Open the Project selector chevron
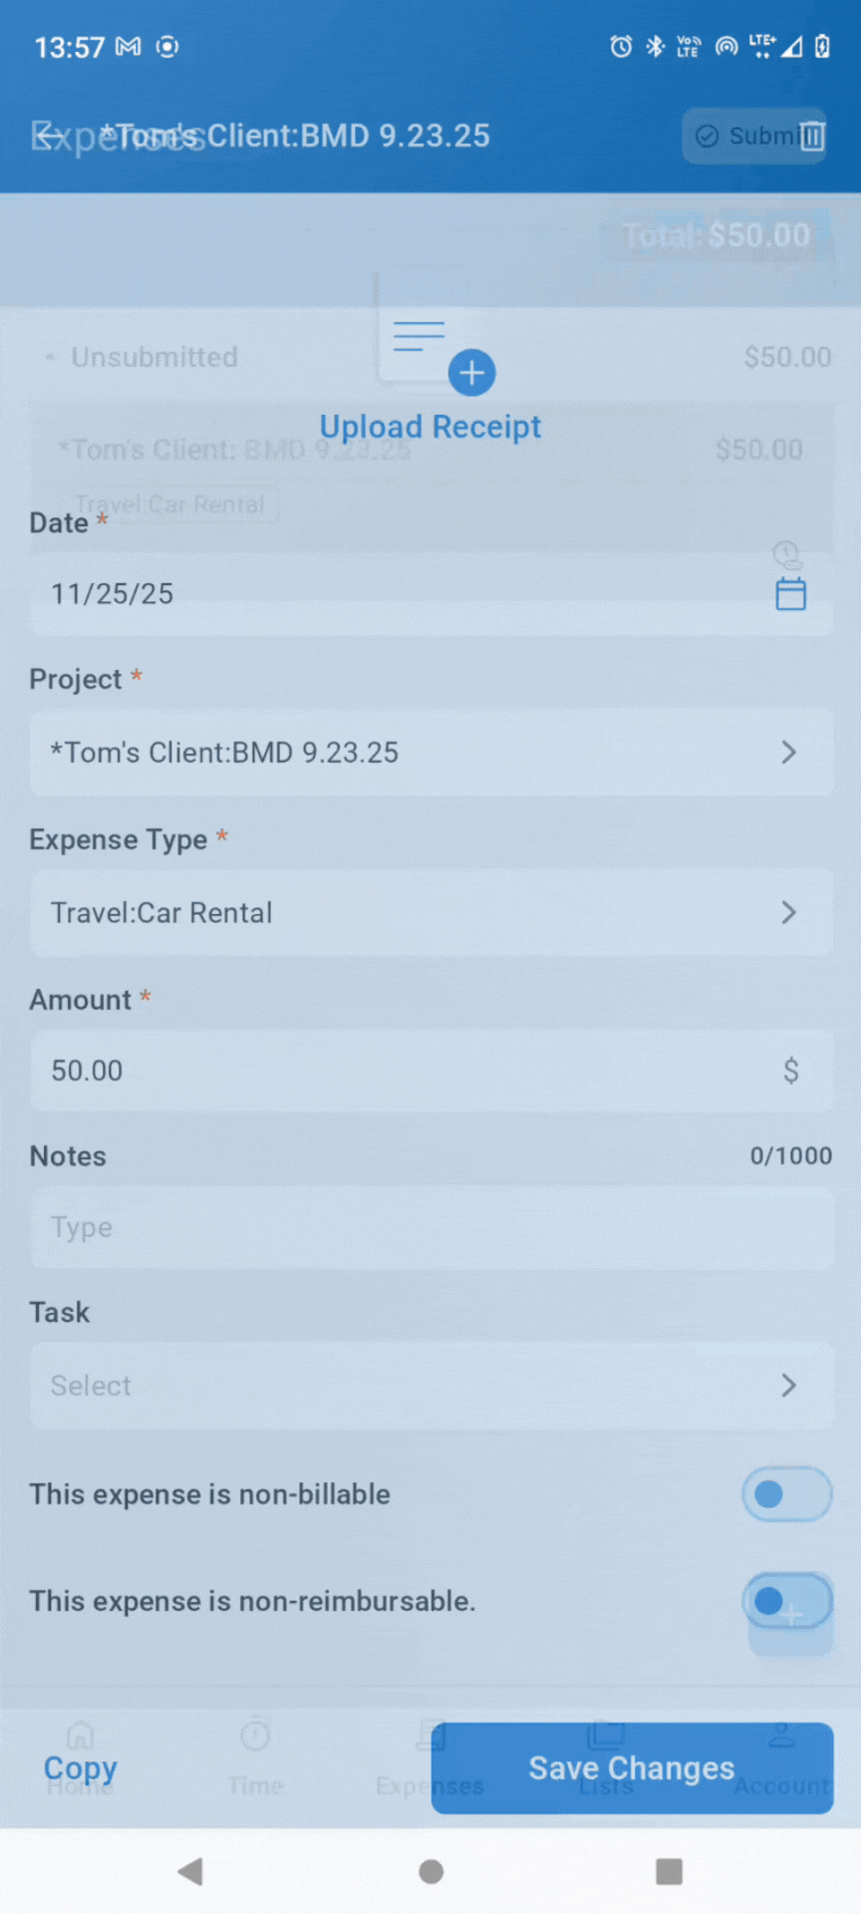Screen dimensions: 861x1914 coord(788,753)
